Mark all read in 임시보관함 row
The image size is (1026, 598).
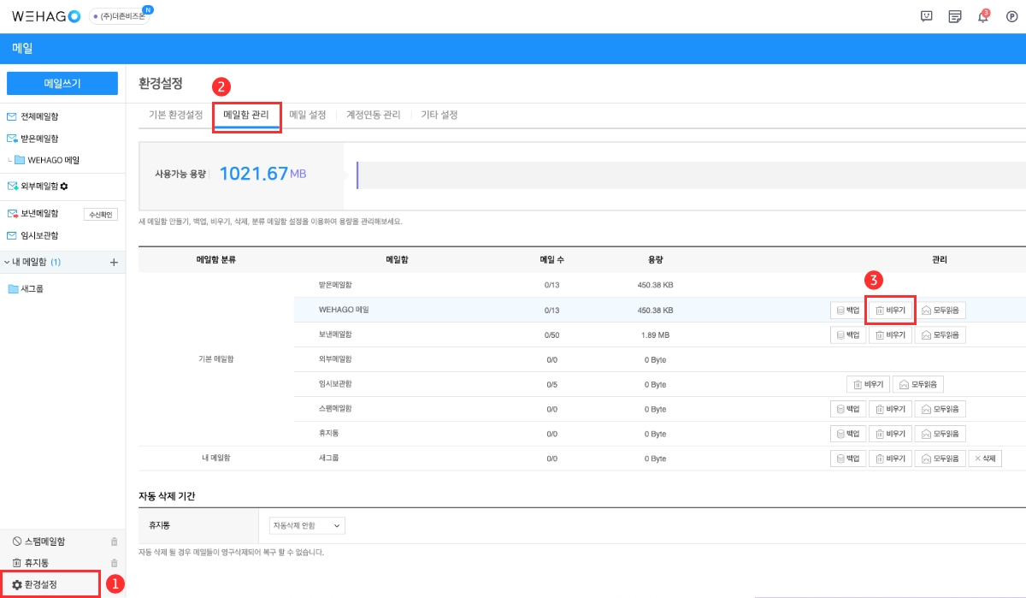(x=918, y=384)
